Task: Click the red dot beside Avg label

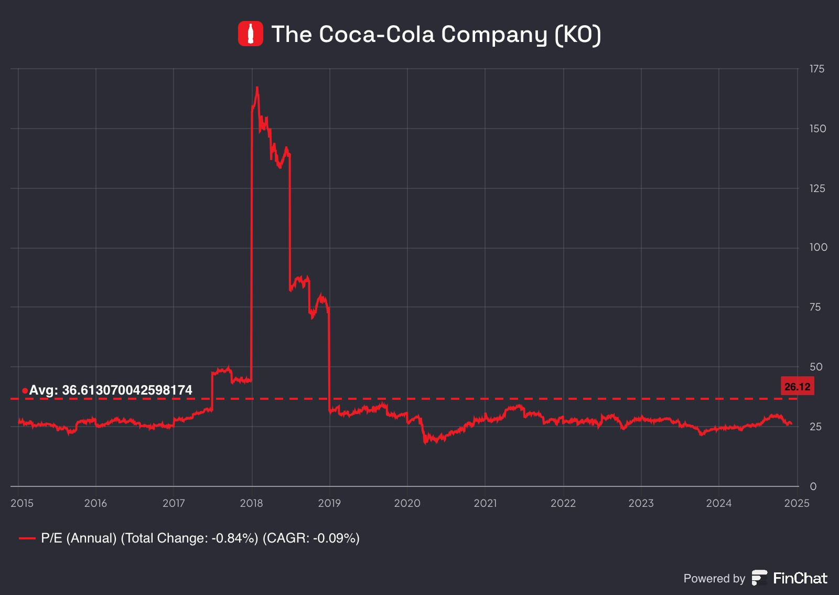Action: [x=25, y=390]
